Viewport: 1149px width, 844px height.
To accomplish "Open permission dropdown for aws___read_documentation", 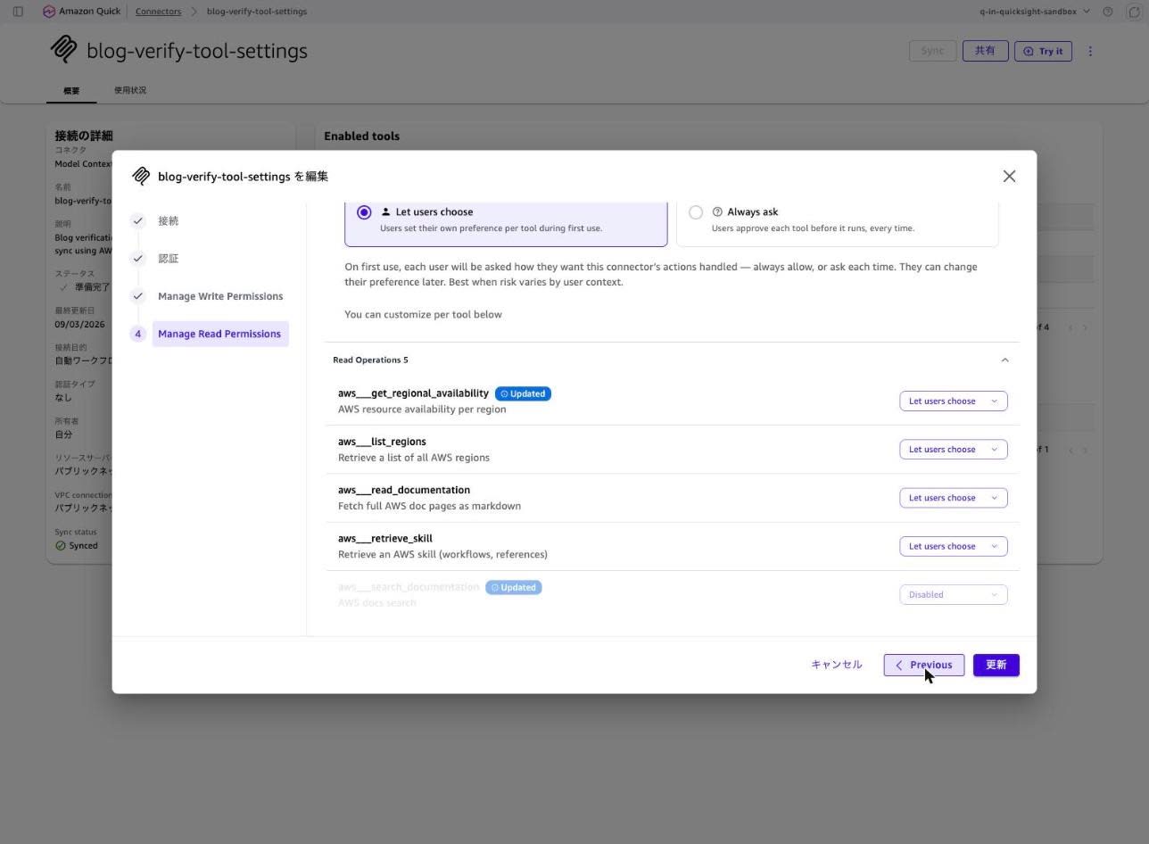I will pos(953,498).
